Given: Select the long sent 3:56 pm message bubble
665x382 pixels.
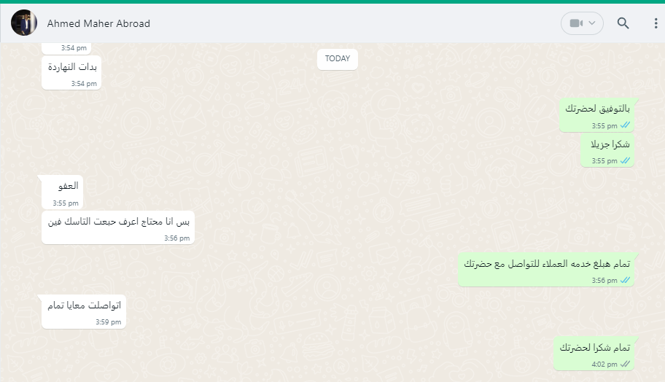Looking at the screenshot, I should (x=546, y=270).
